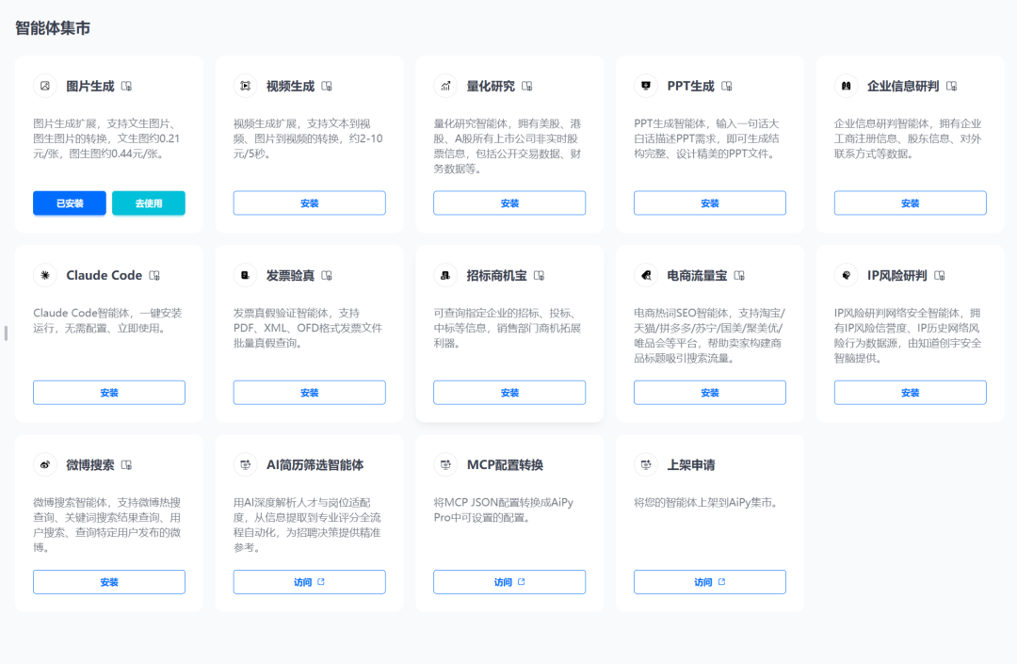This screenshot has height=664, width=1017.
Task: Click the 企业信息研判 circular icon
Action: coord(847,86)
